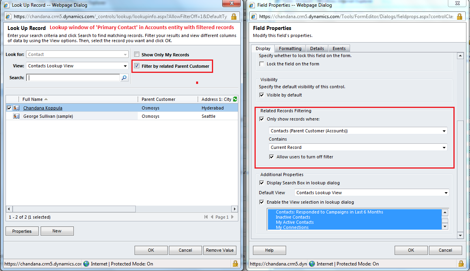This screenshot has height=271, width=470.
Task: Run search with the magnifying glass icon
Action: [x=124, y=77]
